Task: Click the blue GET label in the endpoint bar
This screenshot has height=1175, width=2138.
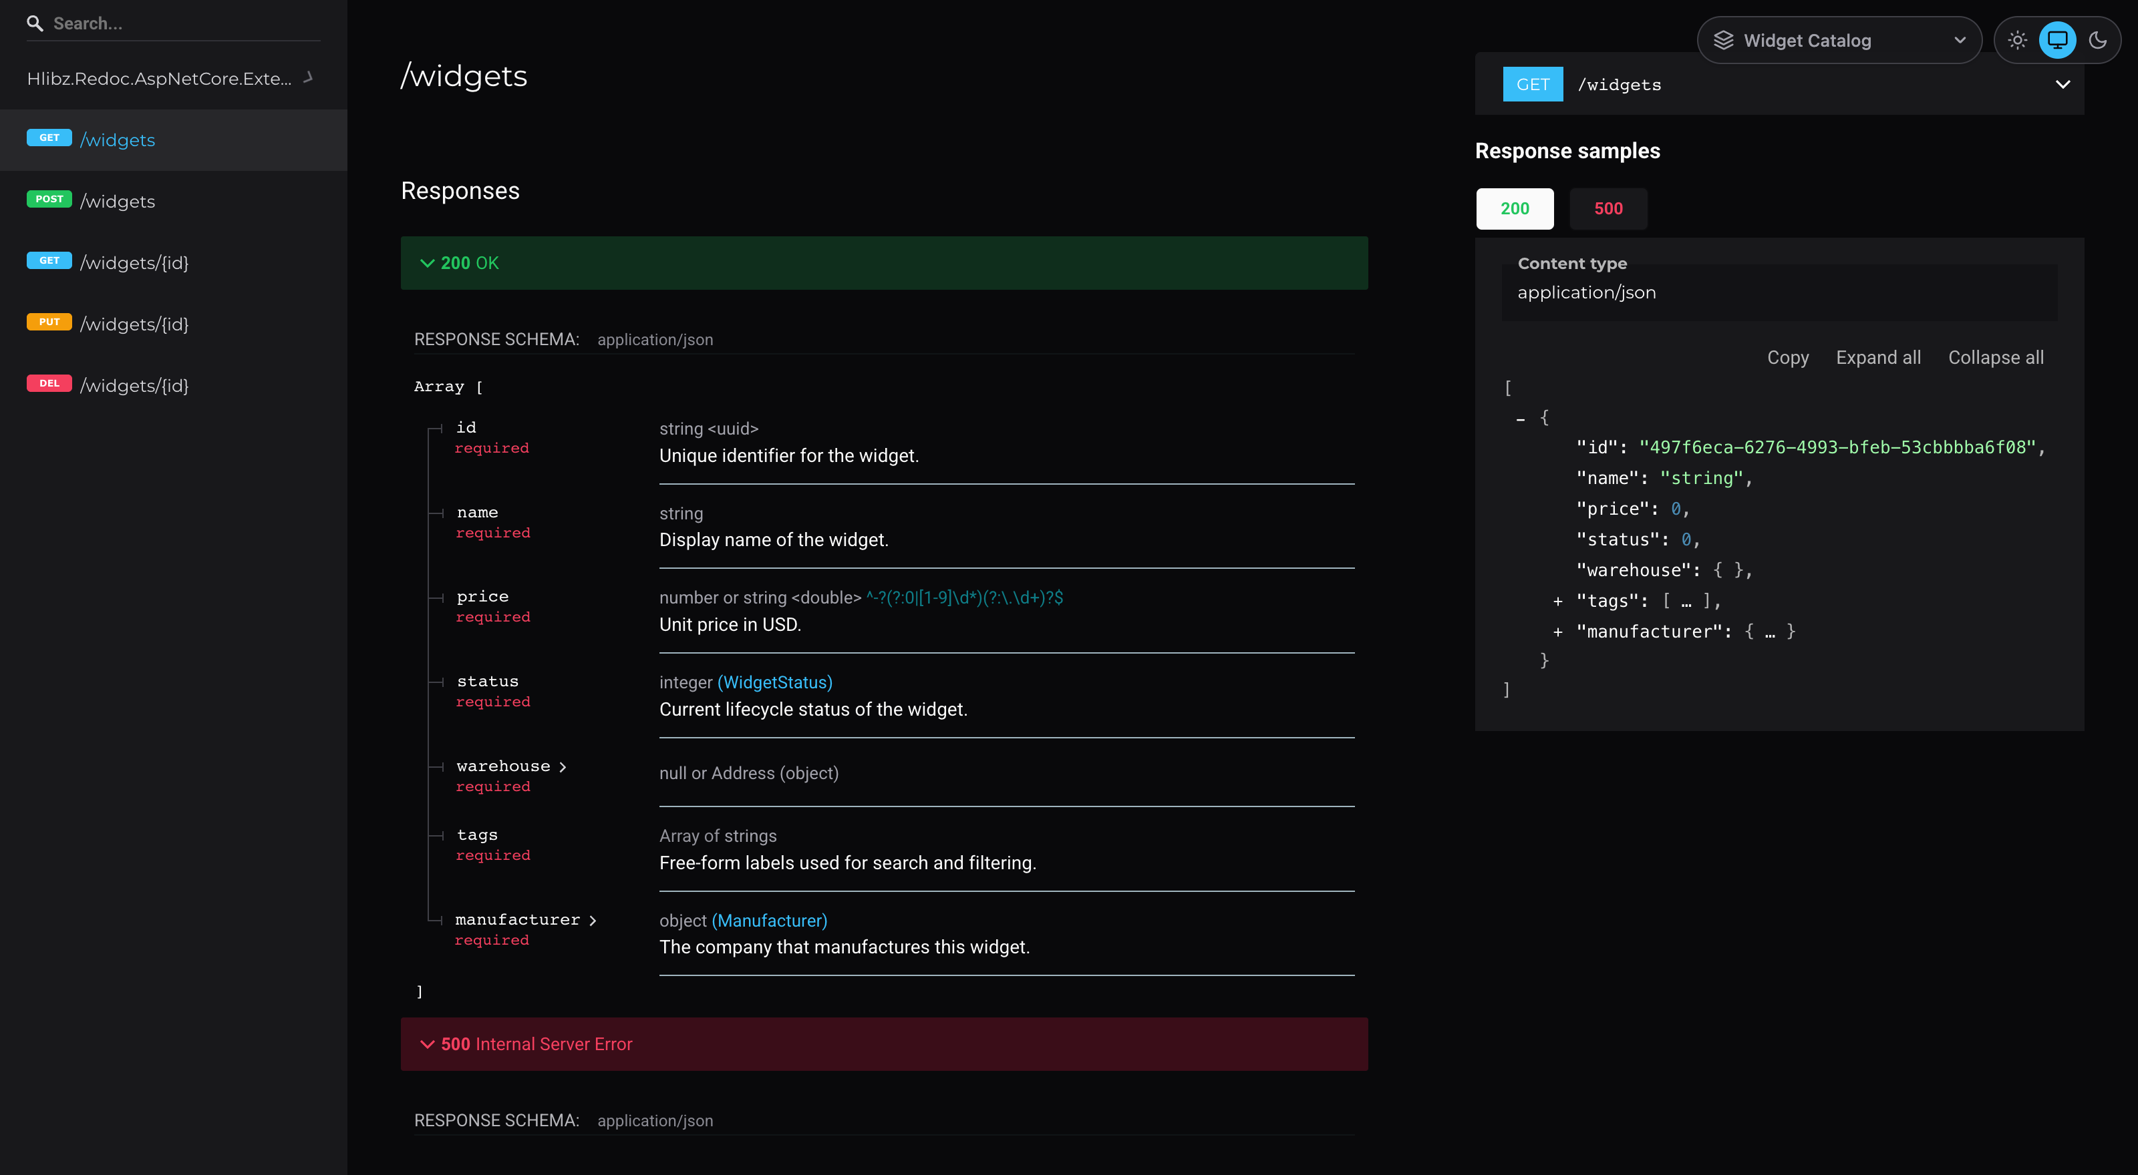Action: click(1533, 85)
